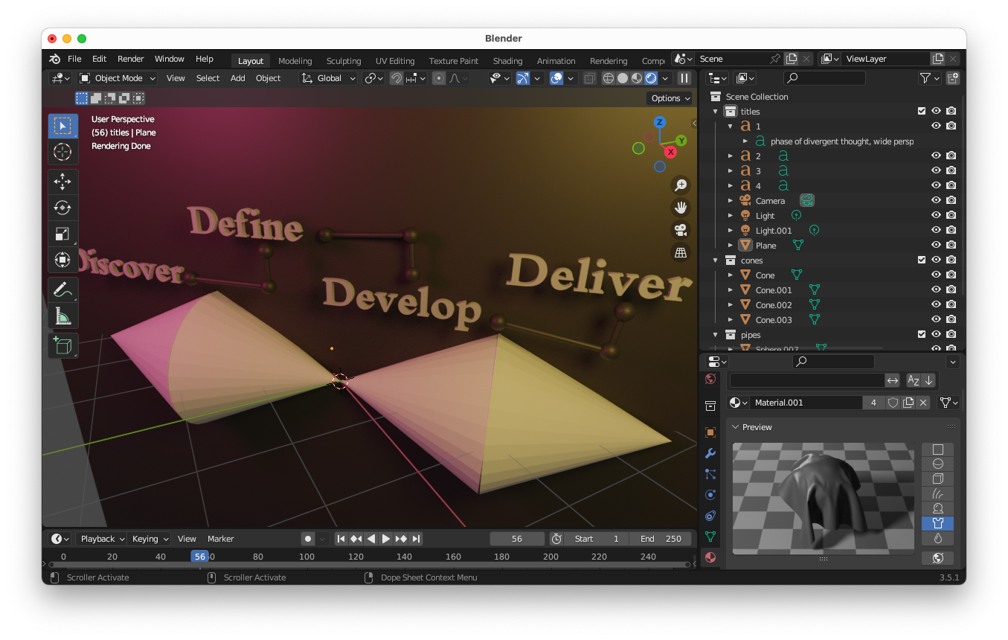Expand the Plane object in outliner
1008x640 pixels.
pos(731,246)
